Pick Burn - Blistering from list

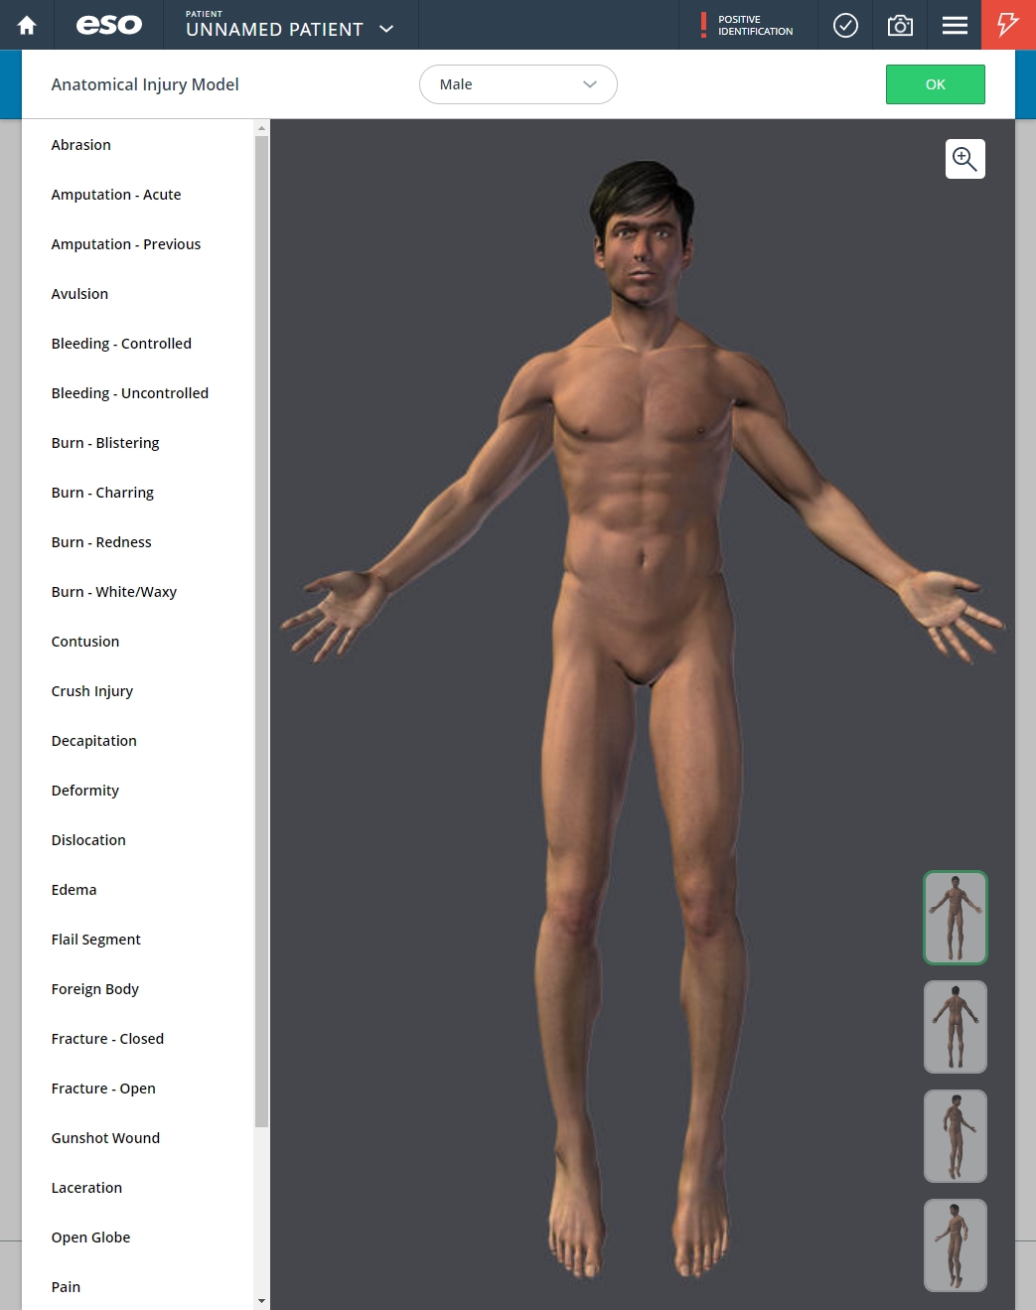(105, 443)
